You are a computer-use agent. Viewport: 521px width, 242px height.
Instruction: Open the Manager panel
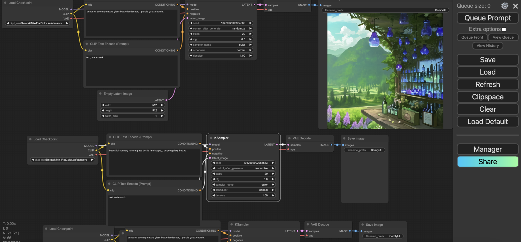(x=487, y=149)
